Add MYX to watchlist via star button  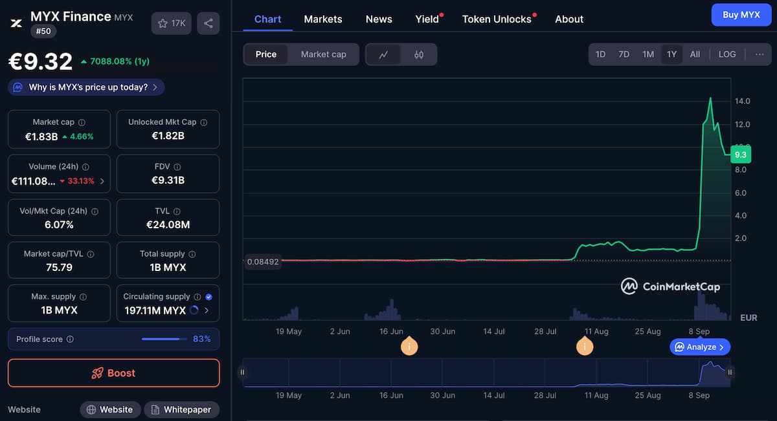point(172,23)
